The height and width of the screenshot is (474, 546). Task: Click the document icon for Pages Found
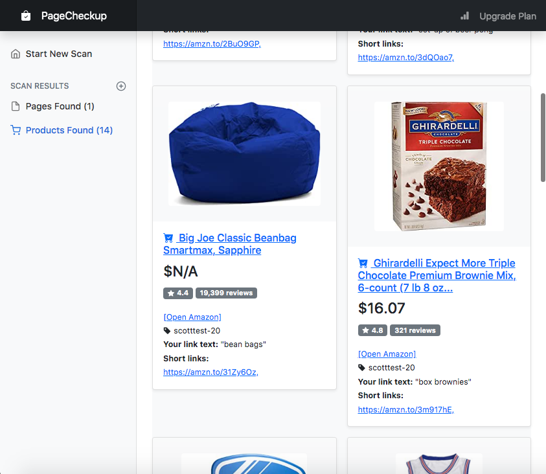16,106
